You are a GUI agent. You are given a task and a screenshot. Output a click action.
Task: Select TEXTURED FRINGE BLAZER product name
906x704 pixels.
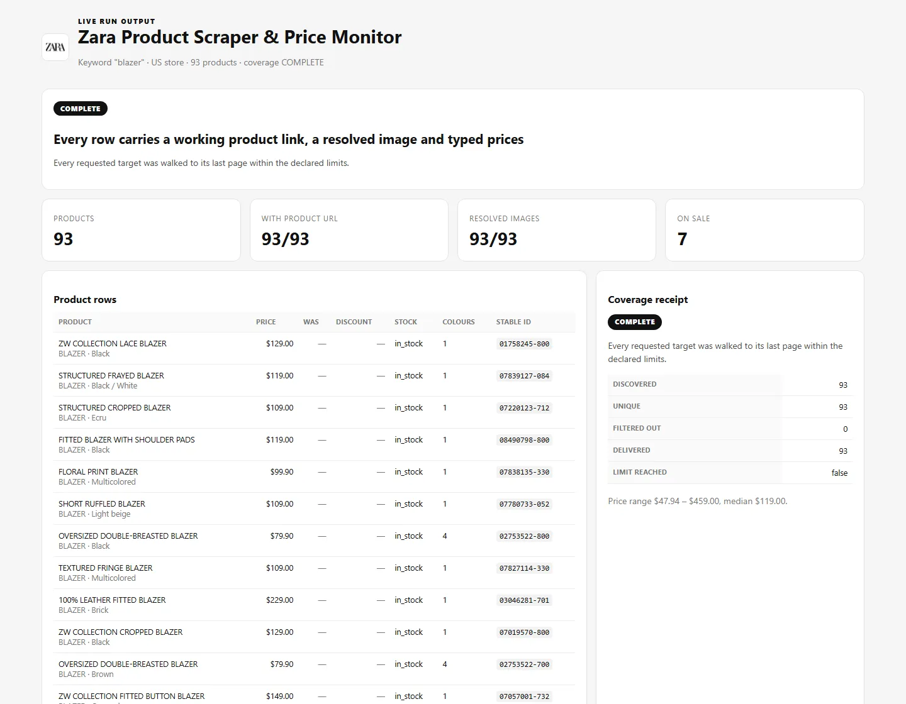click(106, 568)
